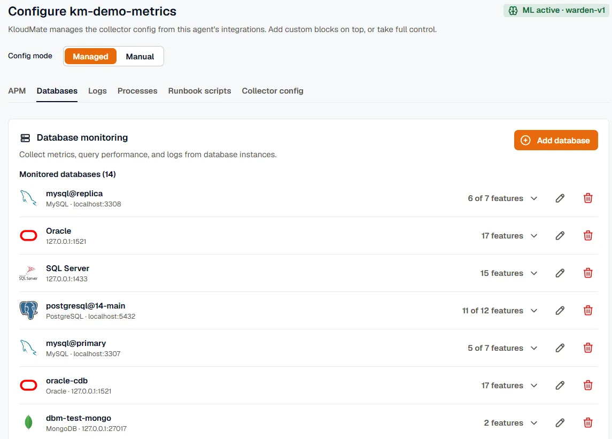Edit the dbm-test-mongo database

click(x=560, y=423)
